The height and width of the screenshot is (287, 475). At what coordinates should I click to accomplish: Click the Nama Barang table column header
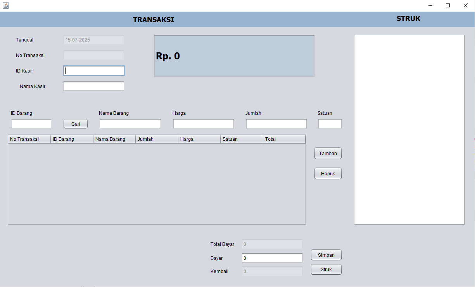114,139
